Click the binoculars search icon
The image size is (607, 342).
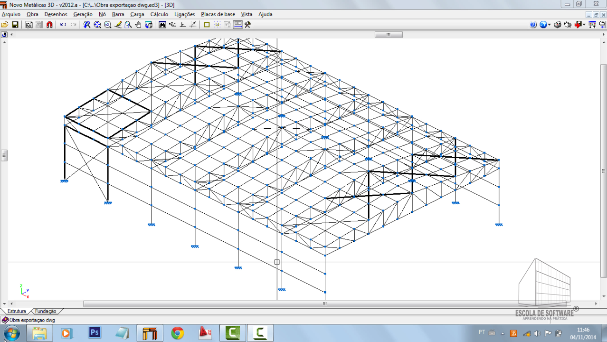click(x=162, y=25)
